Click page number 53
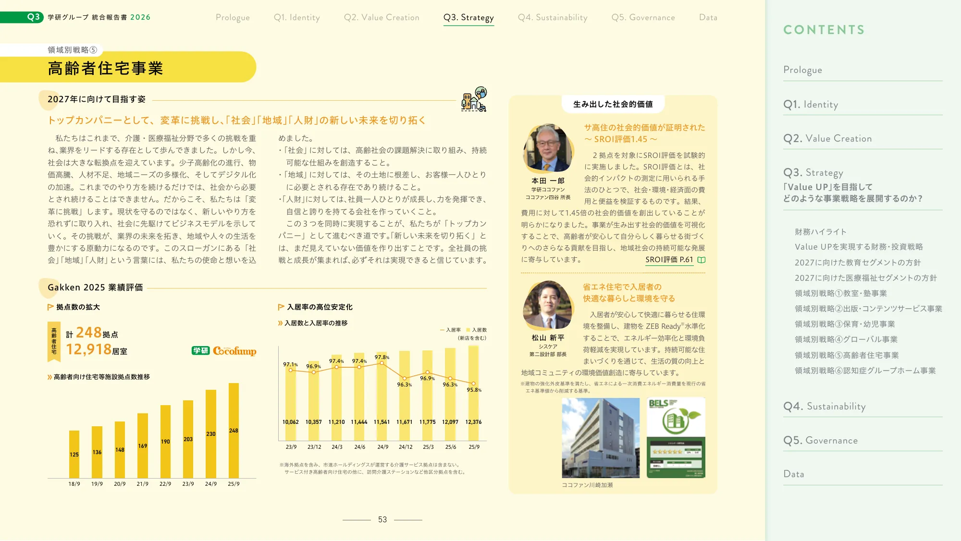Screen dimensions: 961x541 pos(382,519)
